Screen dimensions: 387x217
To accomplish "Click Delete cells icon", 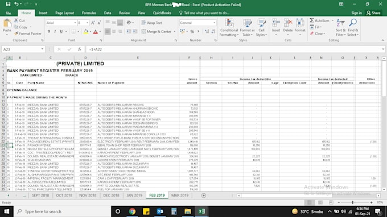I will (x=288, y=23).
